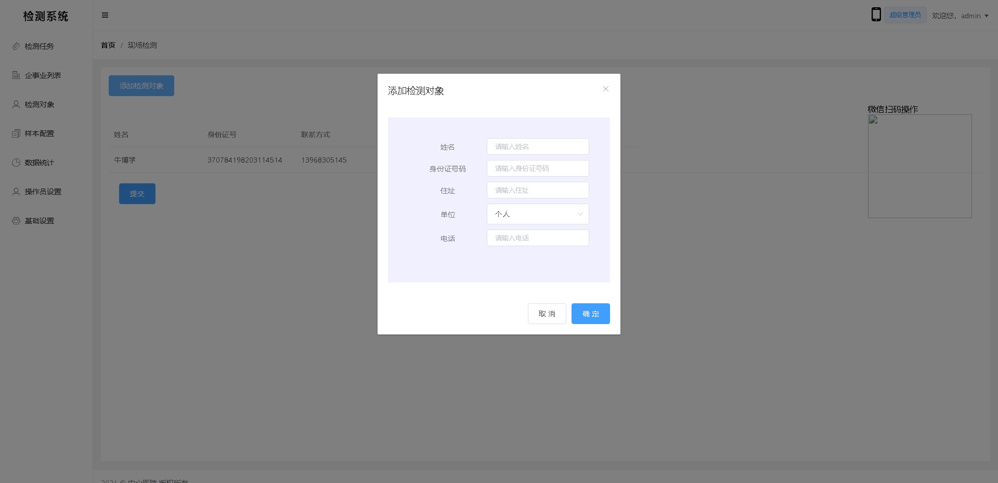Click the 微信扫码操作 label
998x483 pixels.
click(893, 109)
